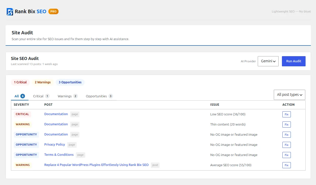The width and height of the screenshot is (316, 185).
Task: Click the 'page' tag beside Privacy Policy
Action: click(72, 145)
